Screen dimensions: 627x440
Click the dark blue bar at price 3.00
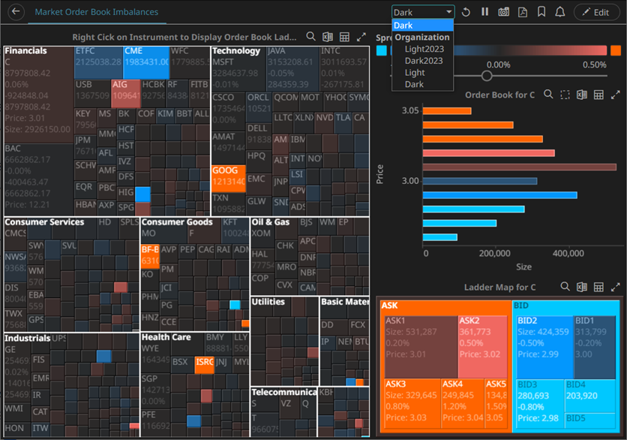coord(480,181)
